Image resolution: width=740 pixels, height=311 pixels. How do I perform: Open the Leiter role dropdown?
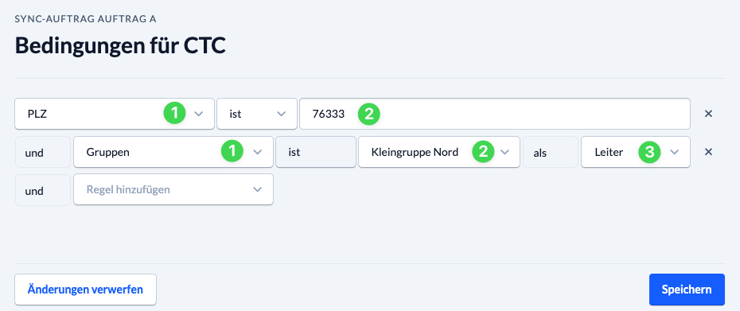pyautogui.click(x=635, y=152)
